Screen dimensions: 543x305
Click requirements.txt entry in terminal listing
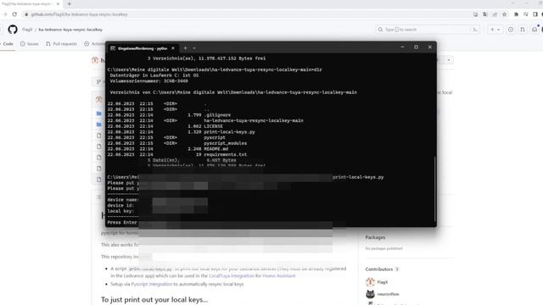coord(226,154)
